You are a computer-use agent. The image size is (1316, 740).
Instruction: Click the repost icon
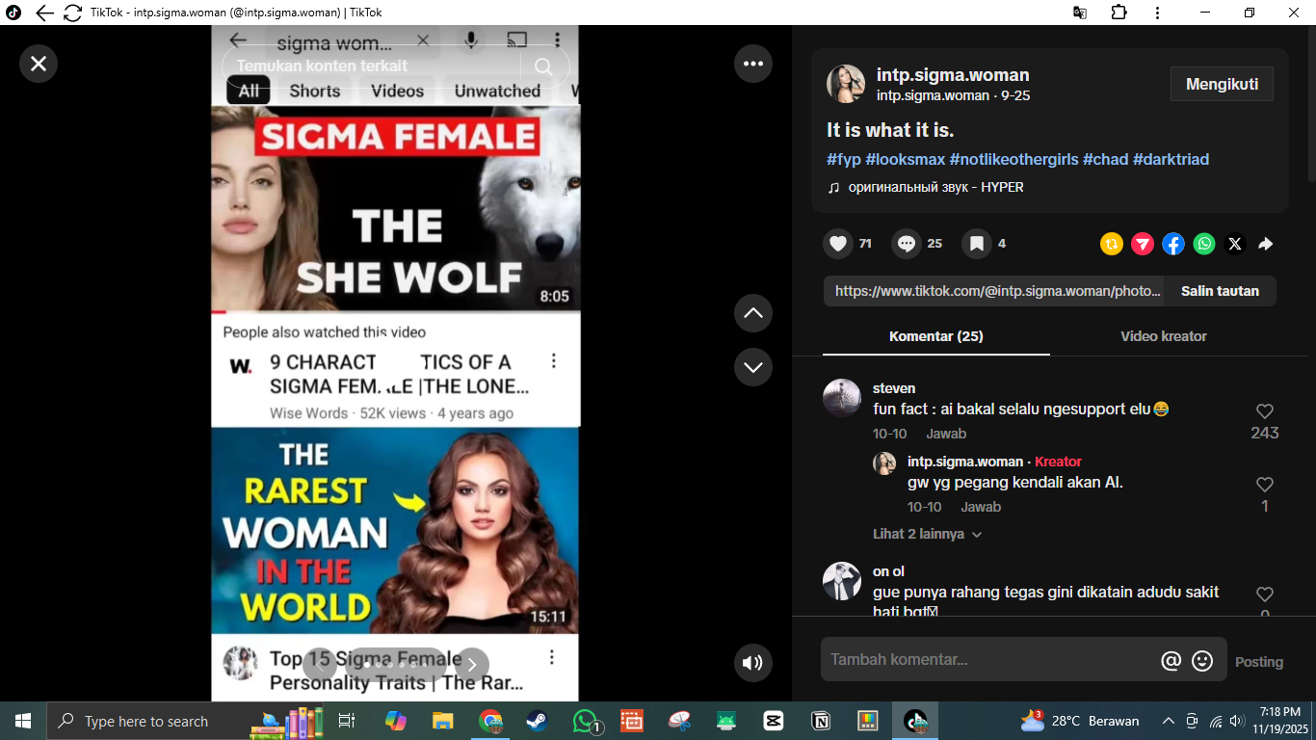tap(1112, 244)
